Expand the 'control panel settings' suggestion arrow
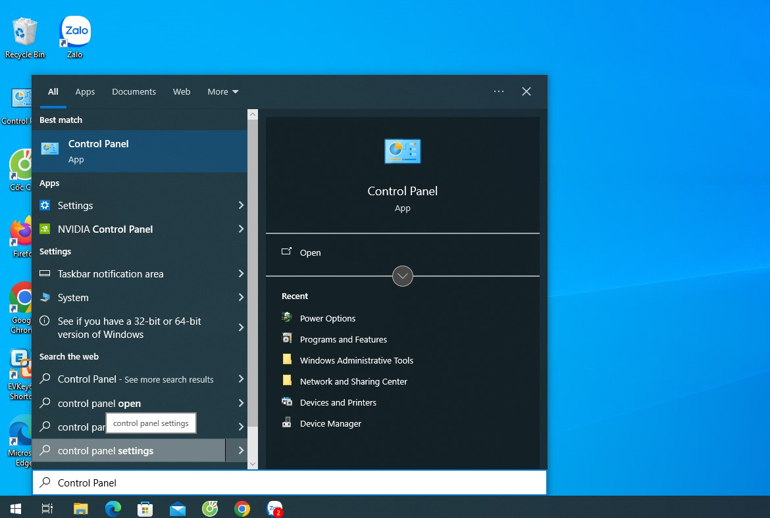The image size is (770, 518). click(241, 450)
